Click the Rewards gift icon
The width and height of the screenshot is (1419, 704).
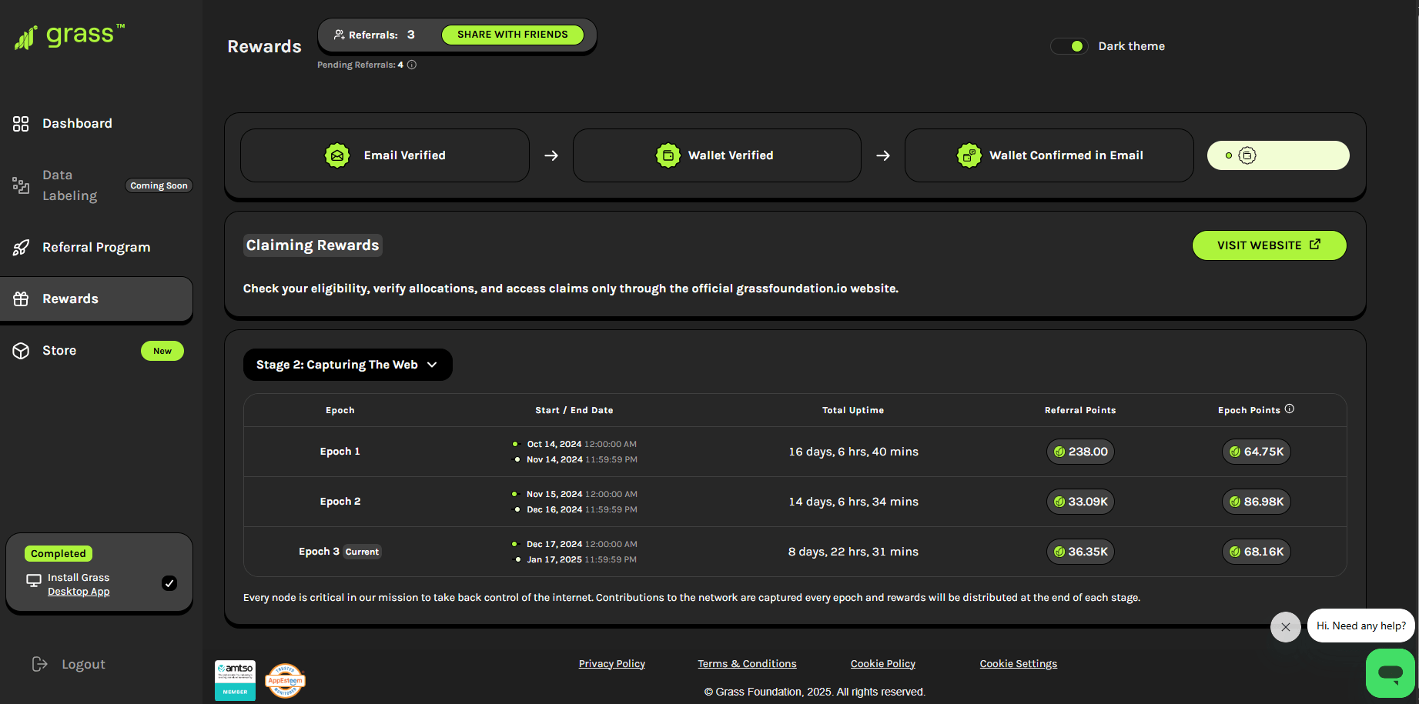tap(21, 299)
